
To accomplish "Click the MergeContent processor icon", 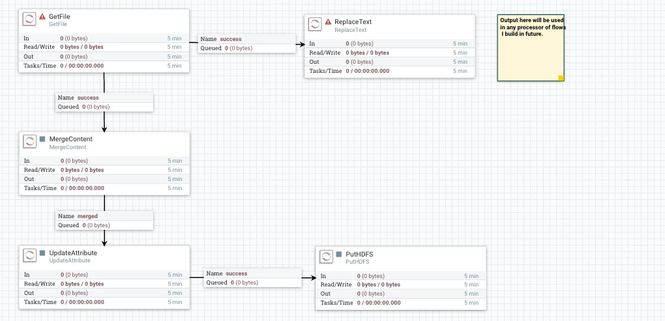I will pyautogui.click(x=29, y=142).
